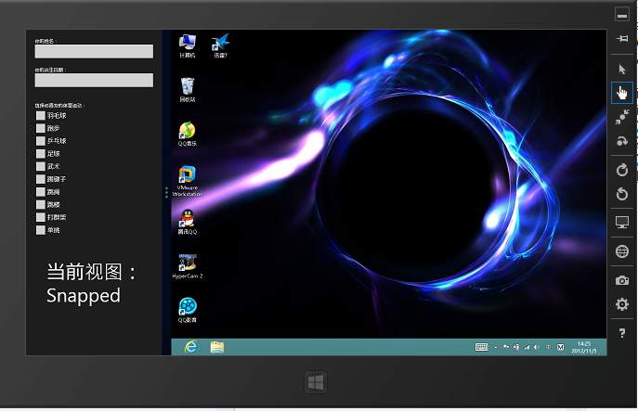The height and width of the screenshot is (411, 638).
Task: Select the QQ影音 desktop icon
Action: tap(188, 310)
